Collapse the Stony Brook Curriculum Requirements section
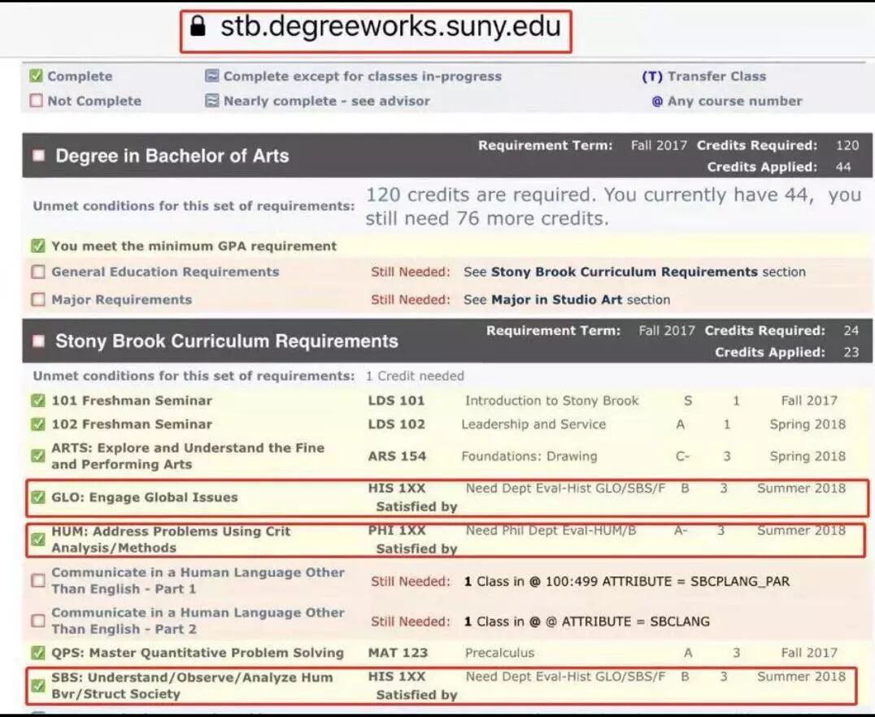 (x=38, y=341)
